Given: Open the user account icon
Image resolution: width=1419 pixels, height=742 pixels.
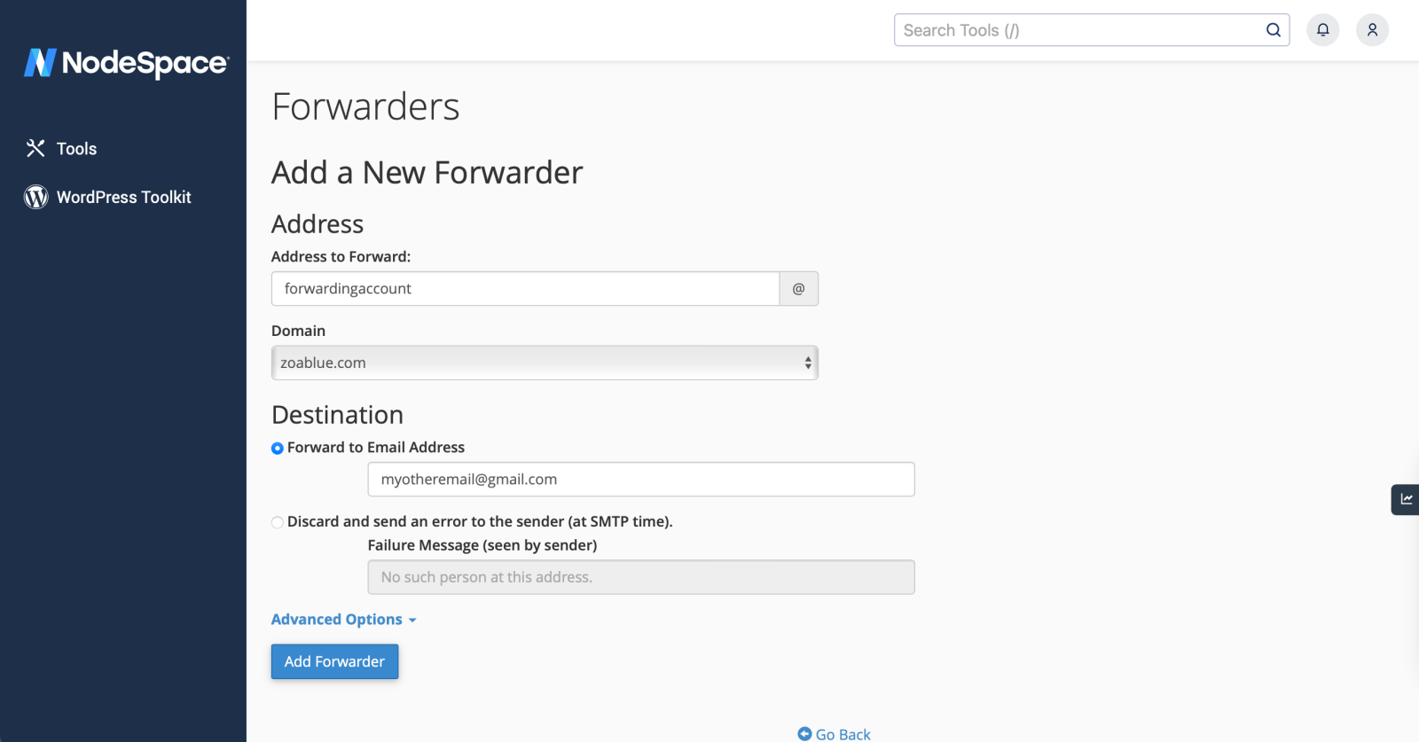Looking at the screenshot, I should click(x=1372, y=30).
